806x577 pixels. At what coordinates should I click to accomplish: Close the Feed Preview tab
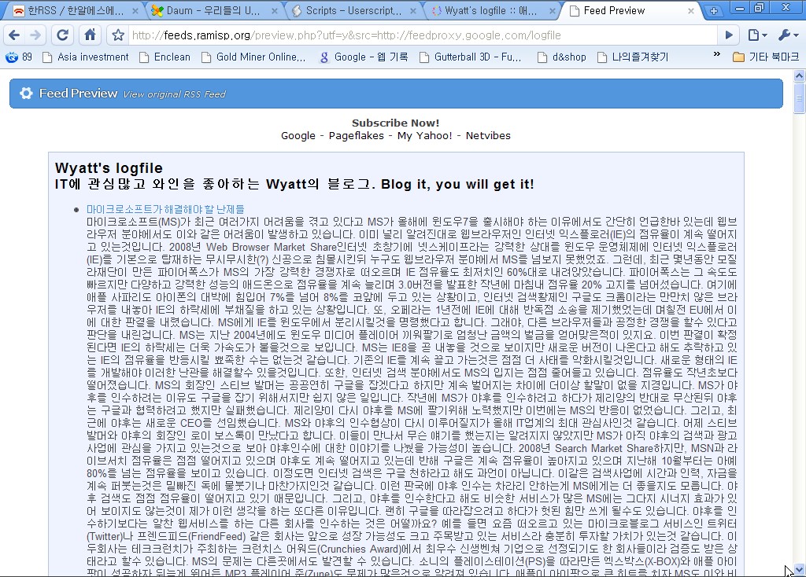(691, 10)
